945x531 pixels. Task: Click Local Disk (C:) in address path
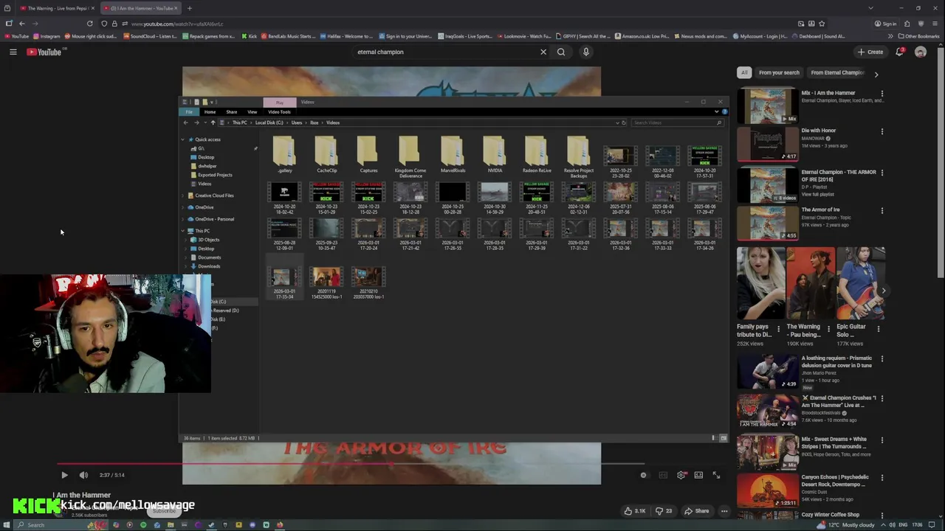pos(269,122)
